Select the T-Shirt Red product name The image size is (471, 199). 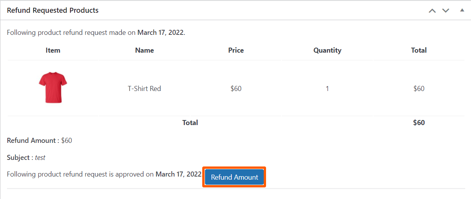coord(144,89)
